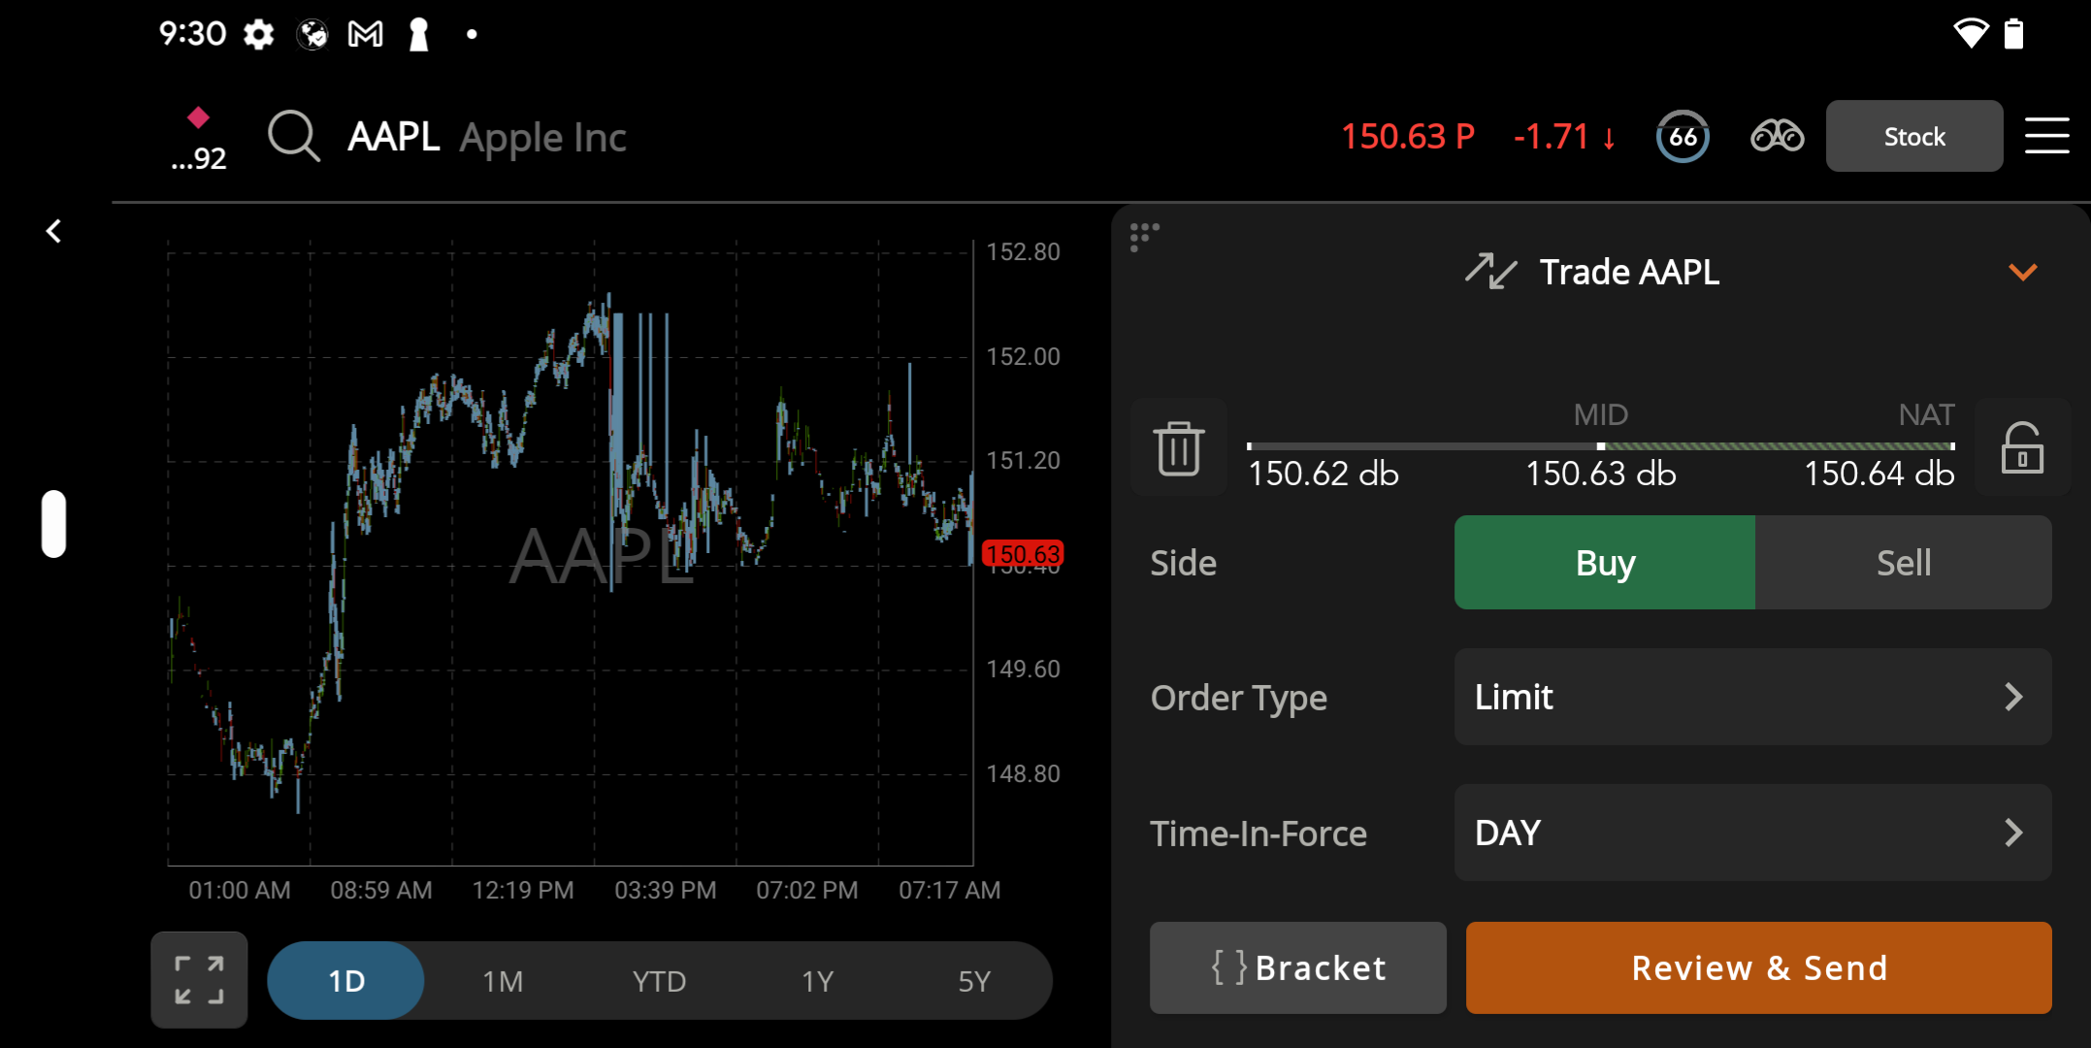
Task: Tap the back chevron above the chart
Action: coord(53,230)
